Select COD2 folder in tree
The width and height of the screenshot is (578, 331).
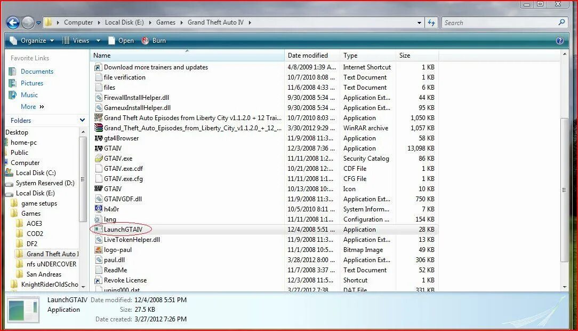35,234
